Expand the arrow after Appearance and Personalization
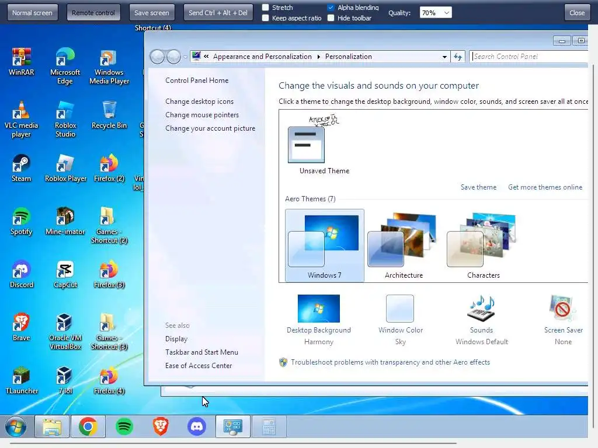This screenshot has width=598, height=448. [x=319, y=57]
